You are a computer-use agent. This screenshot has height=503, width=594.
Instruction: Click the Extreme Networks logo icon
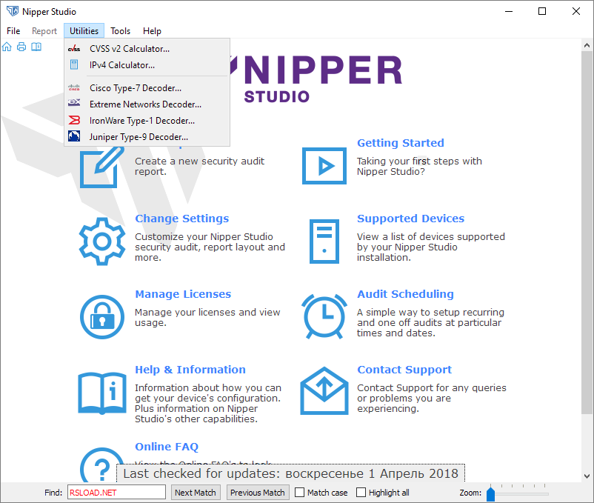pos(74,103)
